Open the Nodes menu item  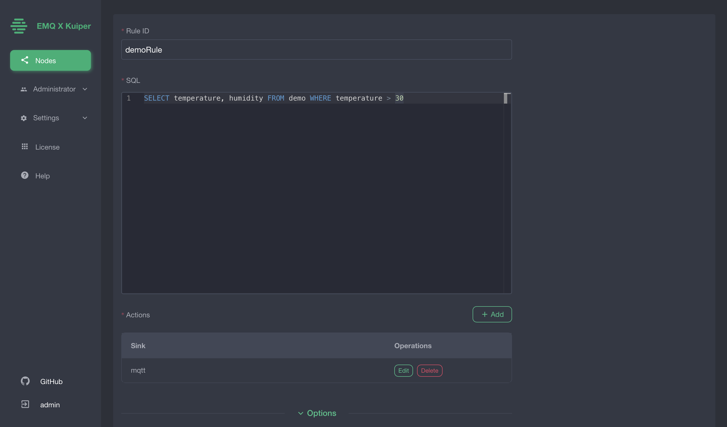pos(51,60)
